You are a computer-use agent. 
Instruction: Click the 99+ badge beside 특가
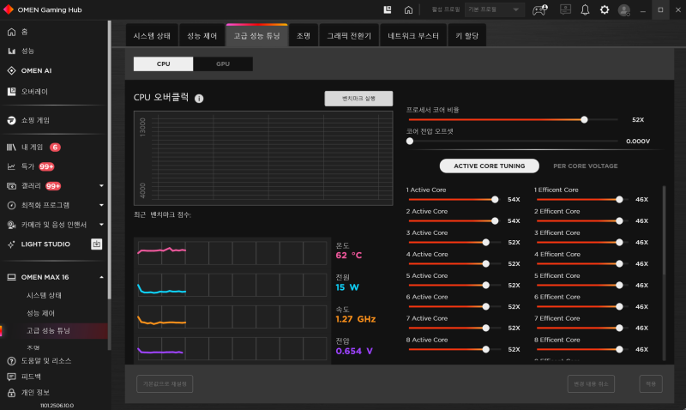click(x=46, y=166)
